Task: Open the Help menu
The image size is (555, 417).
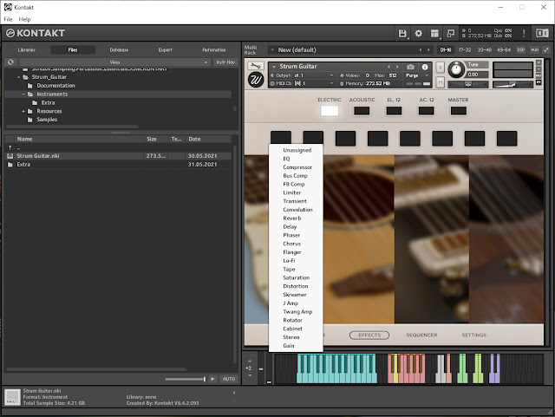Action: [24, 19]
